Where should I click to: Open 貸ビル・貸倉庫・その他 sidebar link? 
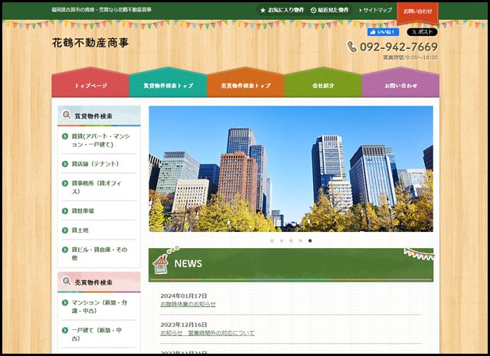click(x=100, y=254)
